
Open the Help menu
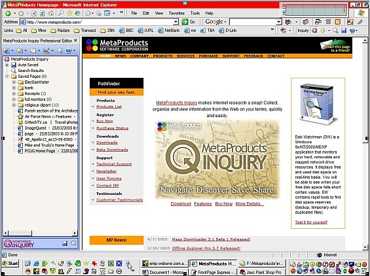point(210,13)
